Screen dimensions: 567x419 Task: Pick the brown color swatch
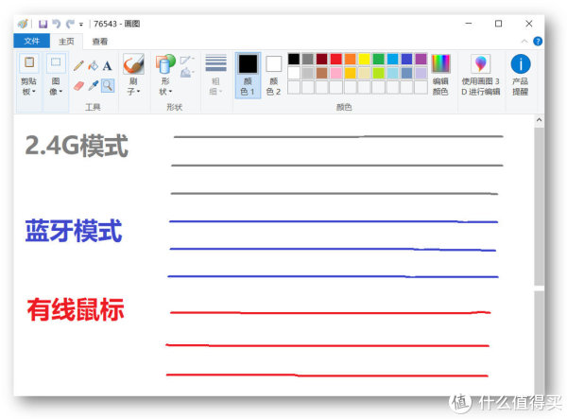click(x=322, y=73)
